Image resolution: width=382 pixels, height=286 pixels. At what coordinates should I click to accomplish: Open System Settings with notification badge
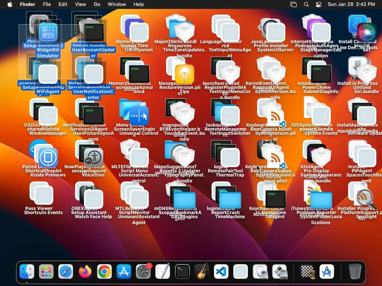pos(143,271)
